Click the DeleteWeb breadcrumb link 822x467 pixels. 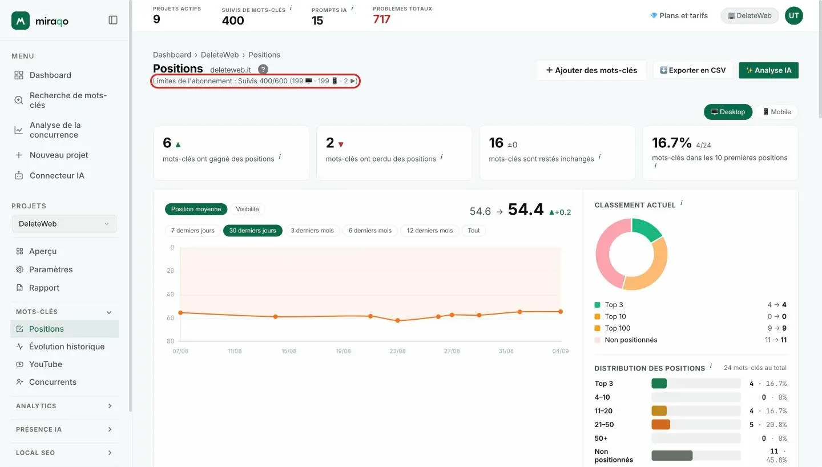[219, 55]
